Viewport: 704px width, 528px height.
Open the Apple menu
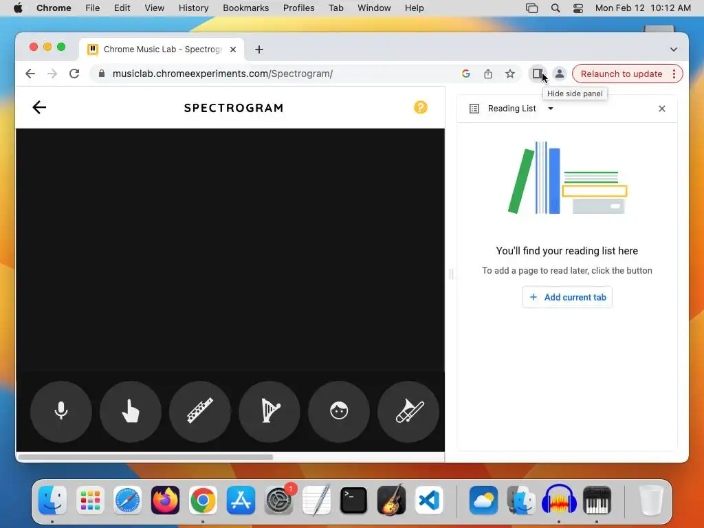pos(18,8)
